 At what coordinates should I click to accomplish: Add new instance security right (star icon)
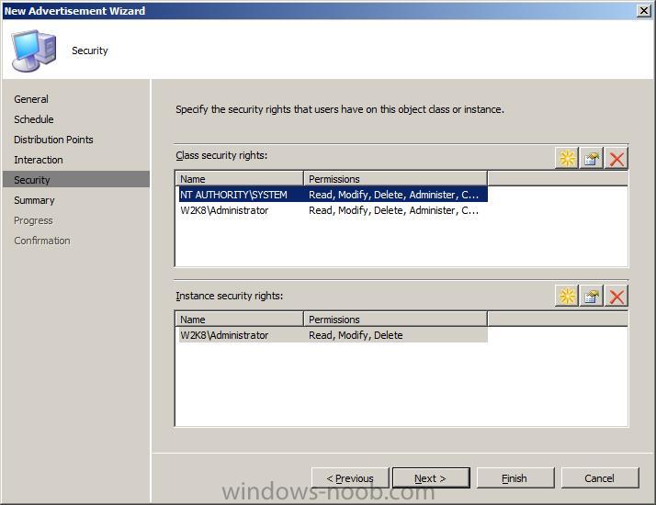point(567,296)
